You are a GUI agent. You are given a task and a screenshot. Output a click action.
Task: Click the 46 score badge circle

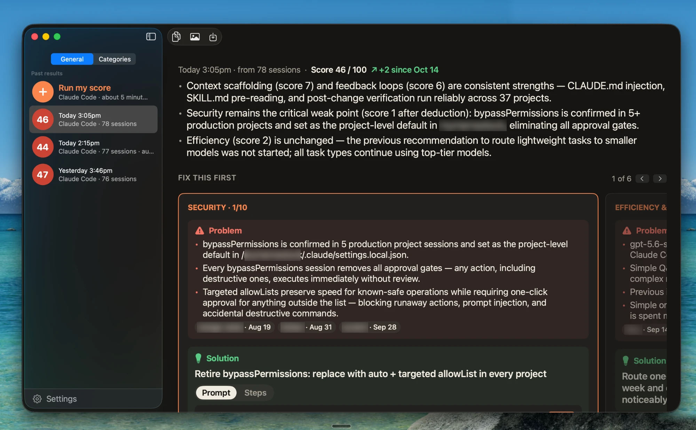pyautogui.click(x=43, y=119)
